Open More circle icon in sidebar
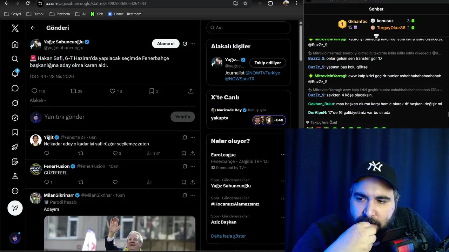This screenshot has height=252, width=449. coord(15,191)
